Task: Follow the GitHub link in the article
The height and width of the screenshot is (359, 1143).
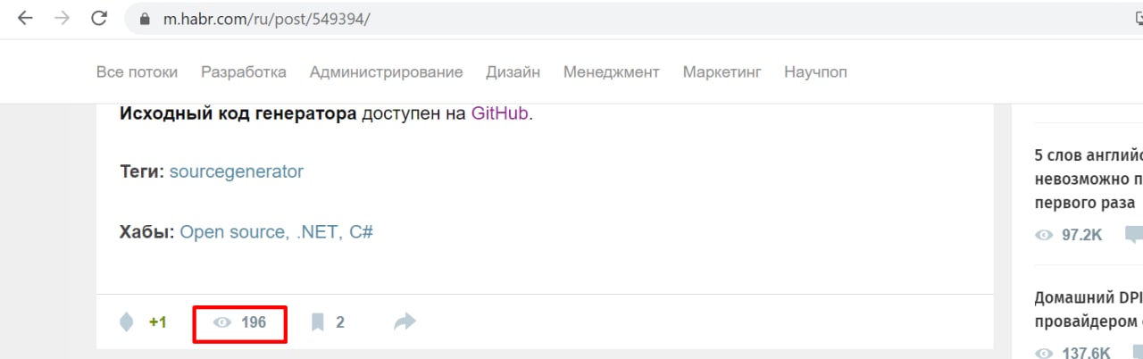Action: (x=500, y=114)
